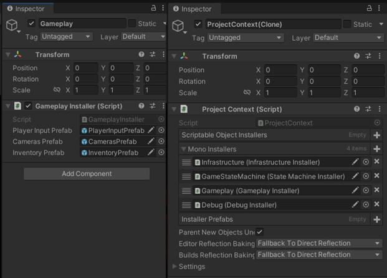Toggle the Gameplay object active checkbox

[31, 23]
